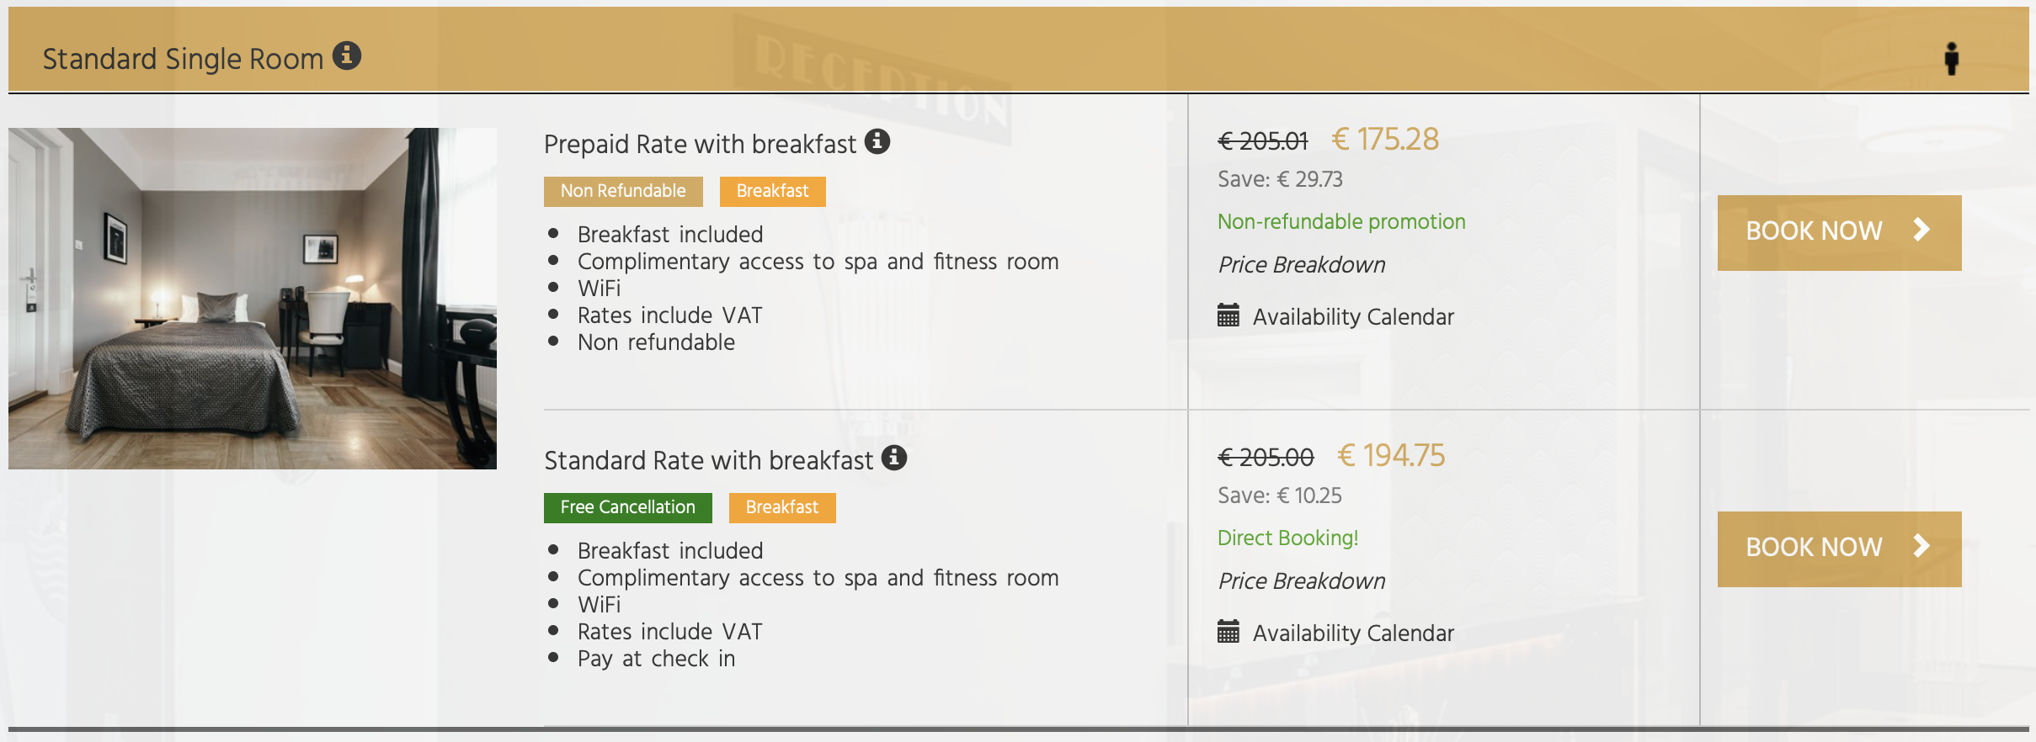Image resolution: width=2036 pixels, height=742 pixels.
Task: Book the Standard Rate with breakfast
Action: pos(1840,549)
